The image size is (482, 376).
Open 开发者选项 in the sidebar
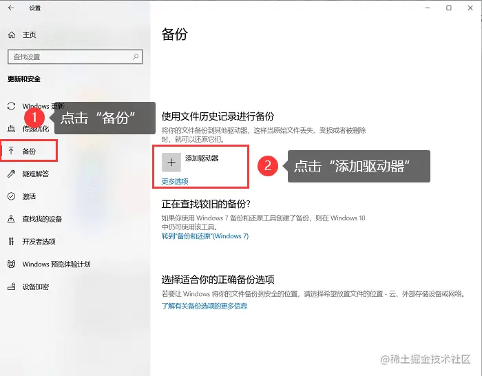click(39, 241)
